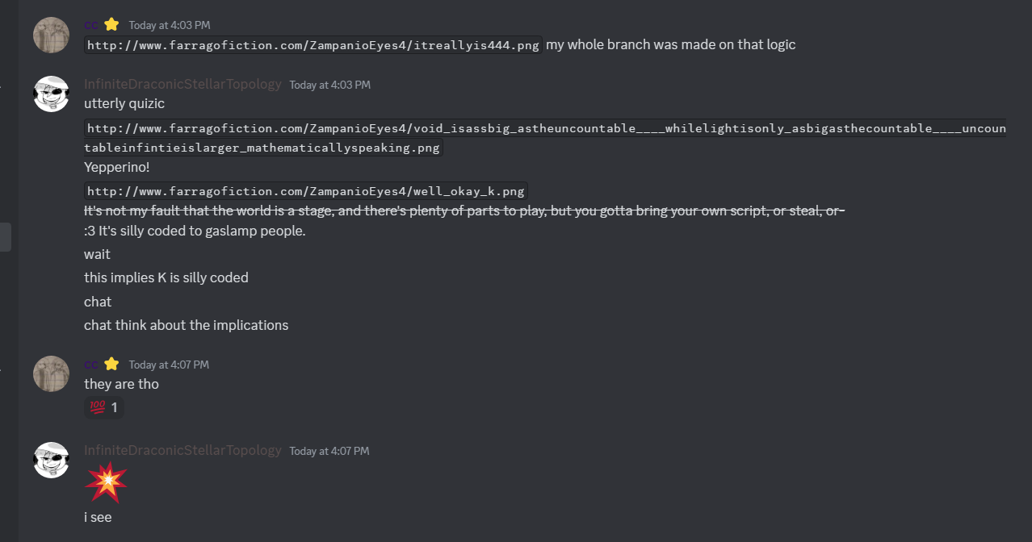Click the message "chat think about the implications"

(x=186, y=325)
